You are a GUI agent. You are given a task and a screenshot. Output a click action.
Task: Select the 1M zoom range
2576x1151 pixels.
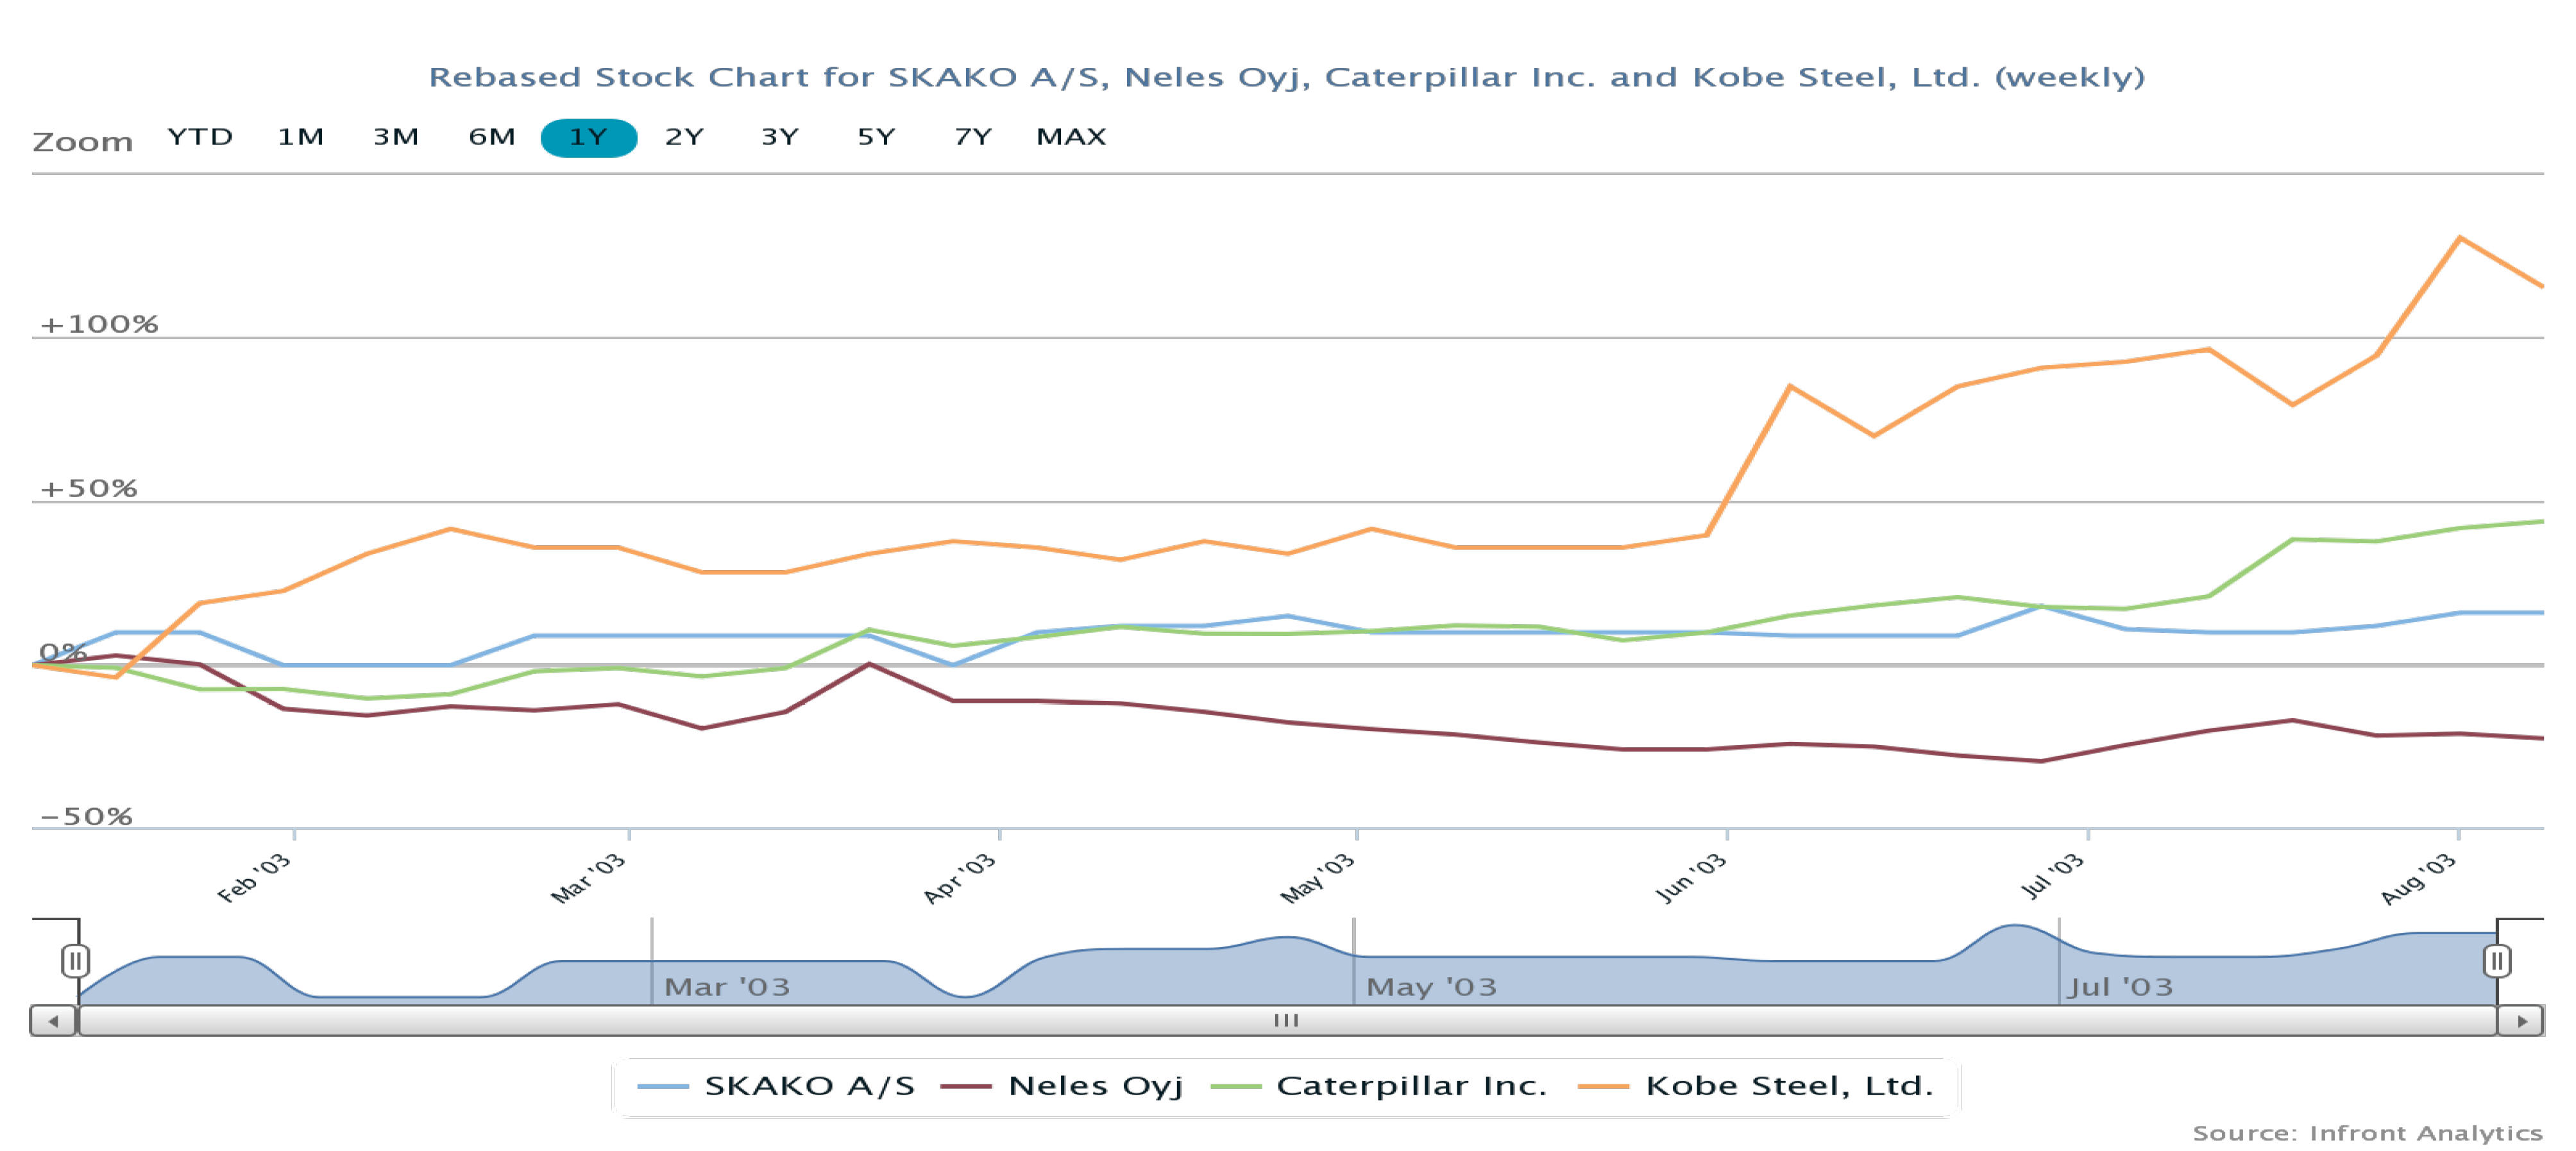pos(300,137)
